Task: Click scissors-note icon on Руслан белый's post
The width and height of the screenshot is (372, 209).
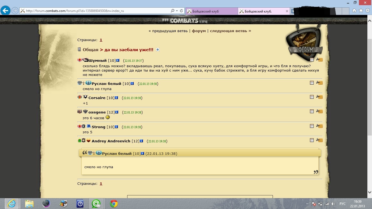Action: [x=319, y=83]
